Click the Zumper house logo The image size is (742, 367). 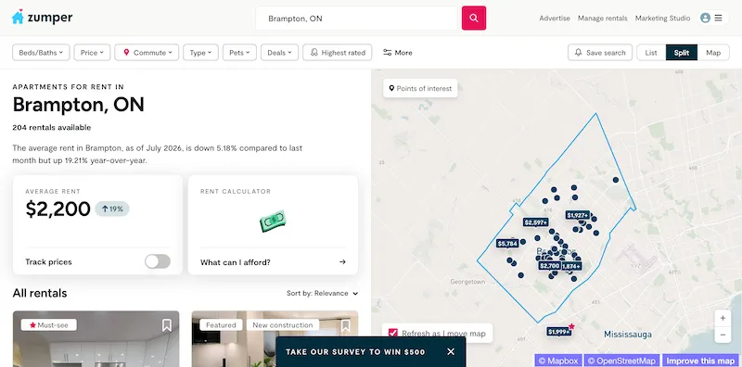point(18,17)
